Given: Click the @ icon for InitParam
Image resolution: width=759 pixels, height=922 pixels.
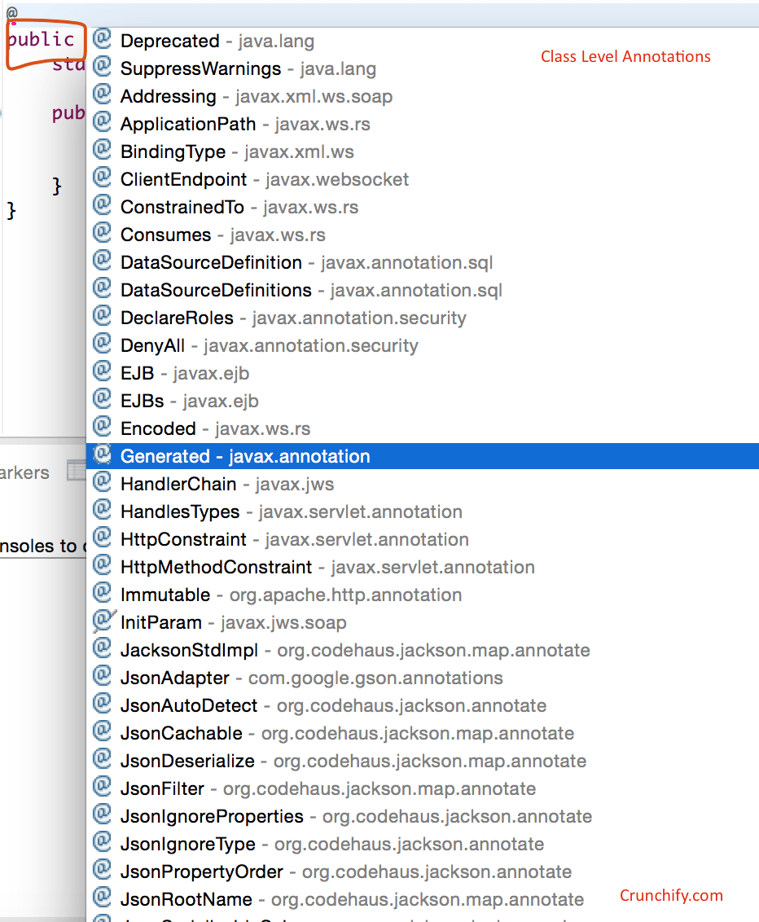Looking at the screenshot, I should pos(102,621).
